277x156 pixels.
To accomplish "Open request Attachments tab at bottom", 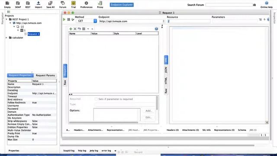I will coord(95,130).
